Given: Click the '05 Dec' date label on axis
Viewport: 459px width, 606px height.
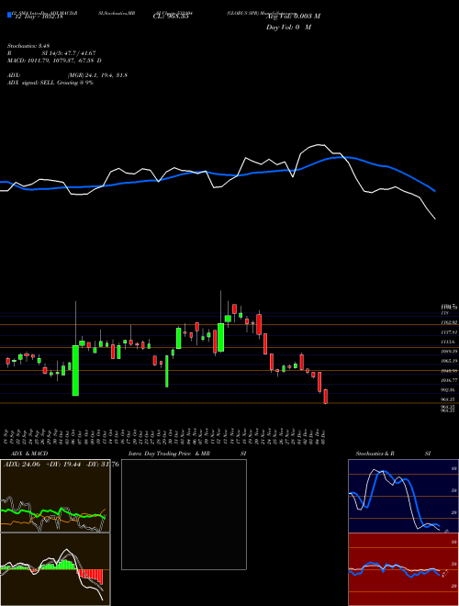Looking at the screenshot, I should click(x=323, y=437).
